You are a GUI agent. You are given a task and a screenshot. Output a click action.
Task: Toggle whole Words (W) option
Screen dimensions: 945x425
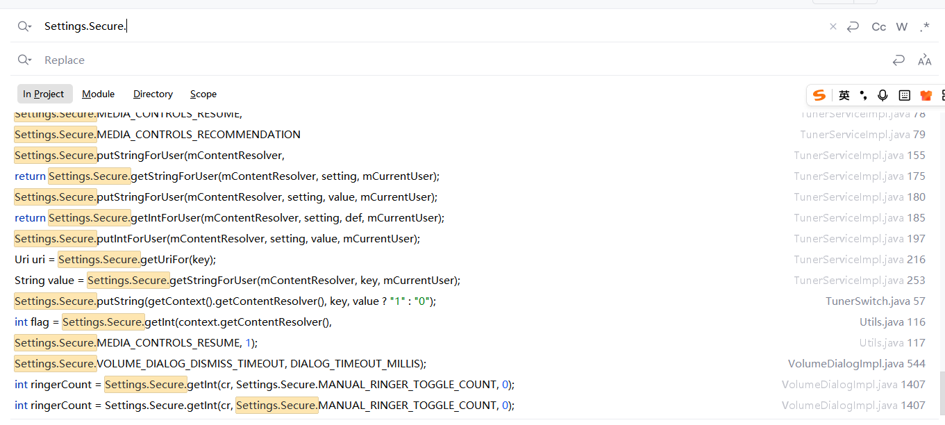(902, 26)
